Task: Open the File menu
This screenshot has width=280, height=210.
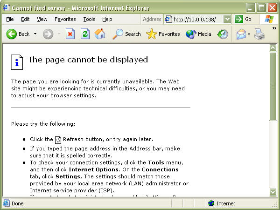Action: pyautogui.click(x=10, y=19)
